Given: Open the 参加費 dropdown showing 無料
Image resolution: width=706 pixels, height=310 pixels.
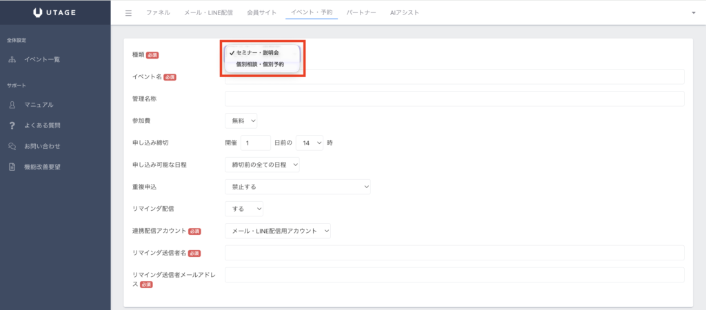Looking at the screenshot, I should pos(241,121).
